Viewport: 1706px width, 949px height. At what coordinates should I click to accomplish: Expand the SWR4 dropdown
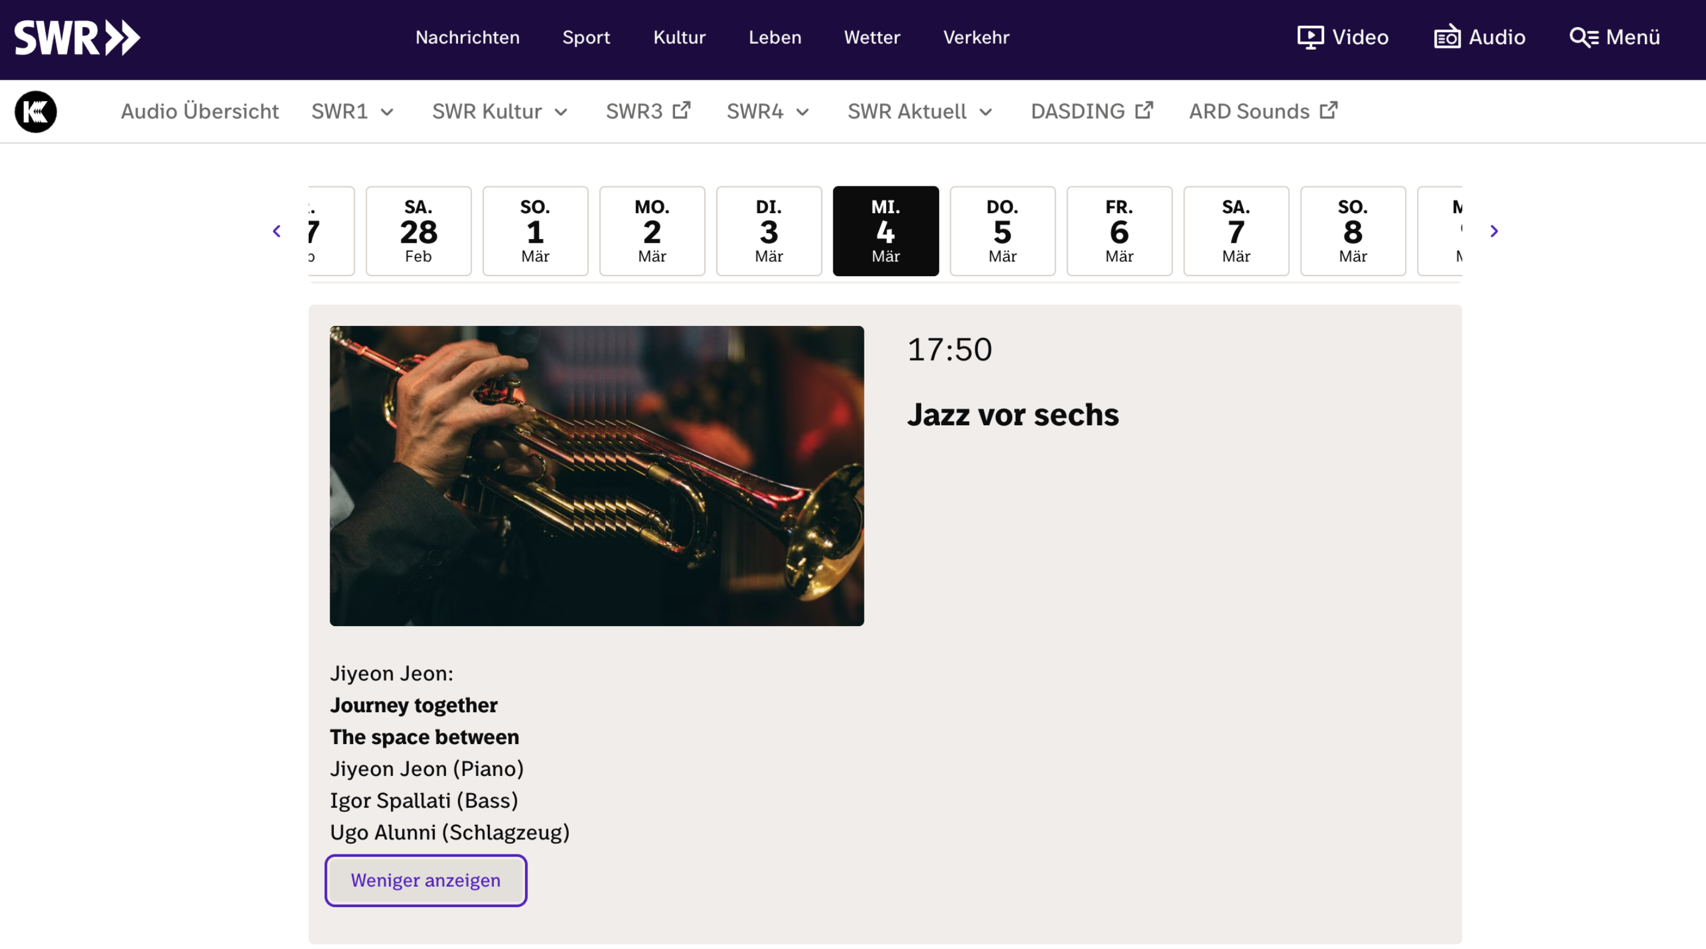tap(803, 112)
